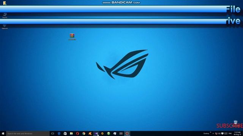
Task: Open the Action Center notifications icon
Action: click(222, 133)
